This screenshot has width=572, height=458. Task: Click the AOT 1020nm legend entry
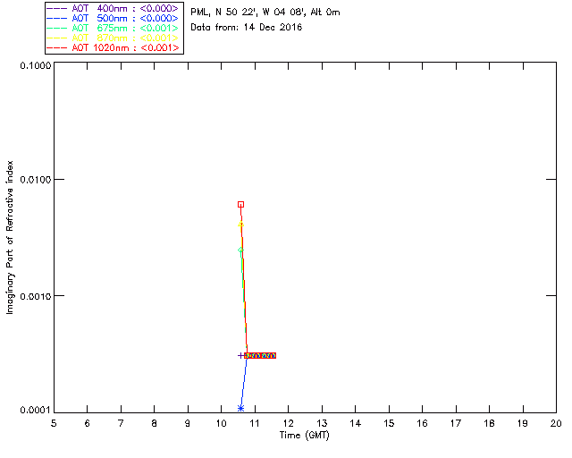pyautogui.click(x=114, y=47)
